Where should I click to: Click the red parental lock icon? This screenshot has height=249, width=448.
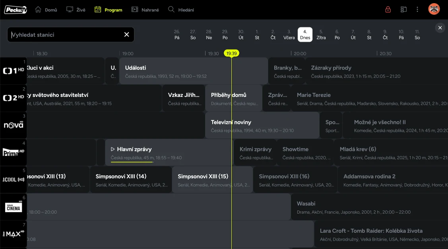coord(388,10)
